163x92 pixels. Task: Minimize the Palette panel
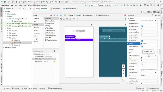[57, 15]
